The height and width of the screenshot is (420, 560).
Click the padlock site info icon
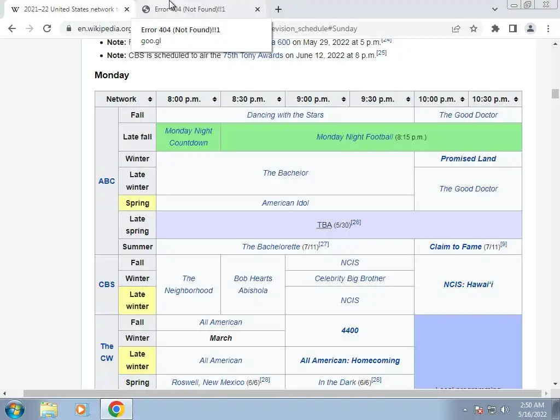click(x=69, y=28)
